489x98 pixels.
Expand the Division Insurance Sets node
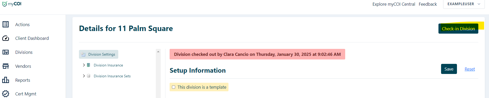pyautogui.click(x=84, y=76)
